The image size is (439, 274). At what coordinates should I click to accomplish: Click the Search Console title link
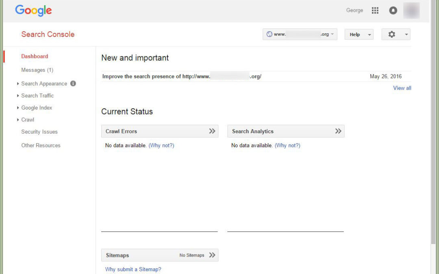[x=48, y=35]
